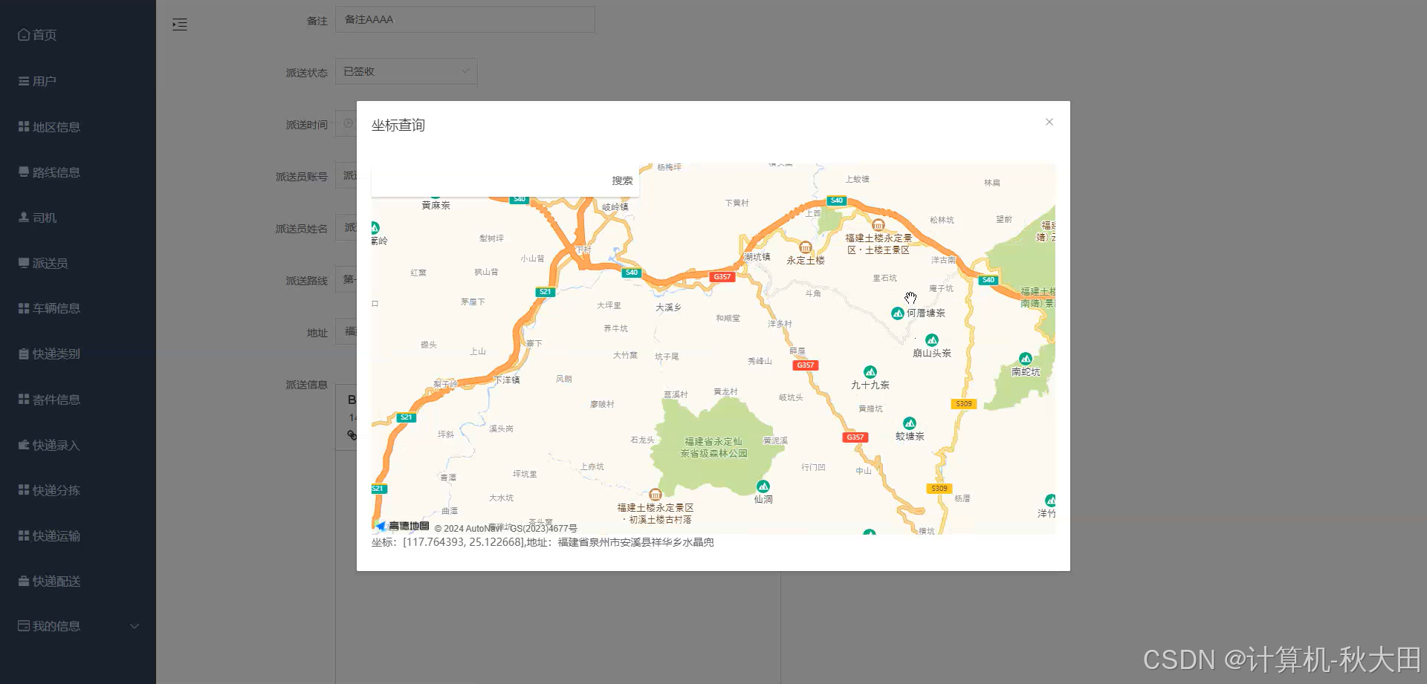Close the 坐标查询 dialog

[1049, 122]
